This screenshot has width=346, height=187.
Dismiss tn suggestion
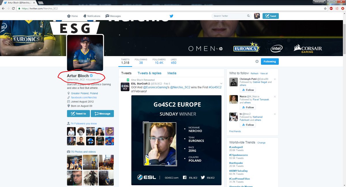275,114
